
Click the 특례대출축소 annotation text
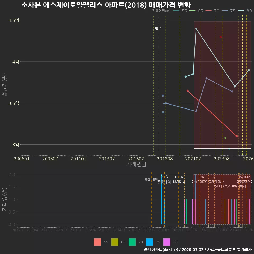point(222,186)
